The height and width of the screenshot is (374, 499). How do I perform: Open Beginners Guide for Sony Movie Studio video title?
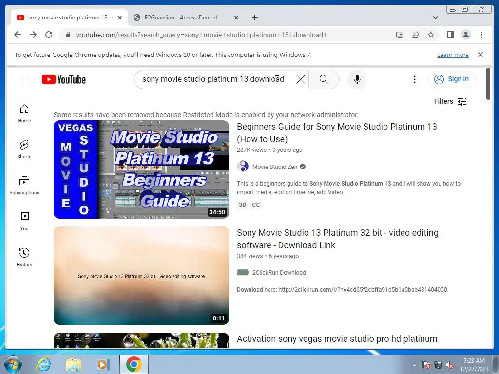pyautogui.click(x=337, y=132)
